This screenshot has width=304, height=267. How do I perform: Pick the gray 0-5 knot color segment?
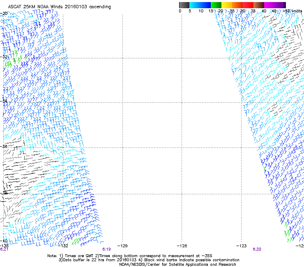(x=184, y=5)
